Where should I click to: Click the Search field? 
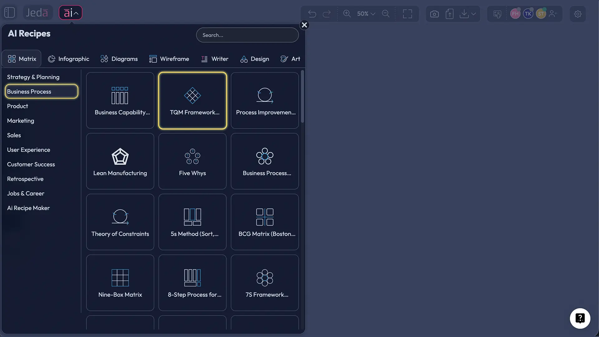click(x=247, y=35)
